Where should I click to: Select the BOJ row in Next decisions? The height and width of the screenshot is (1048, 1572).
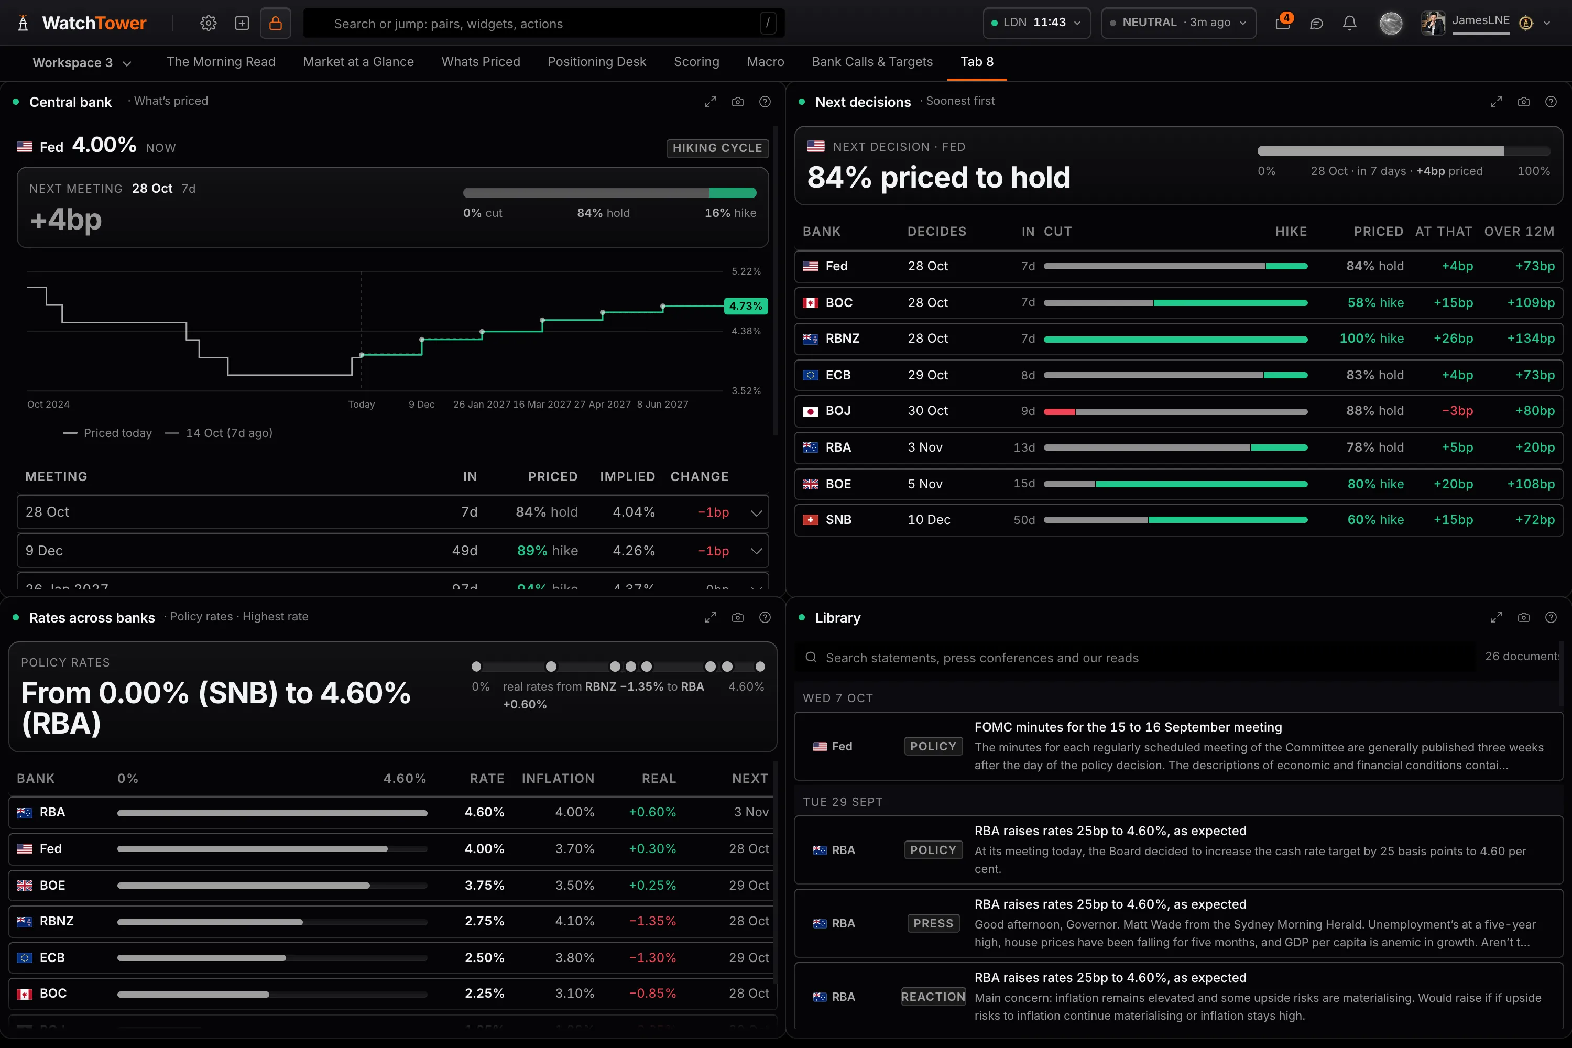click(x=1178, y=411)
